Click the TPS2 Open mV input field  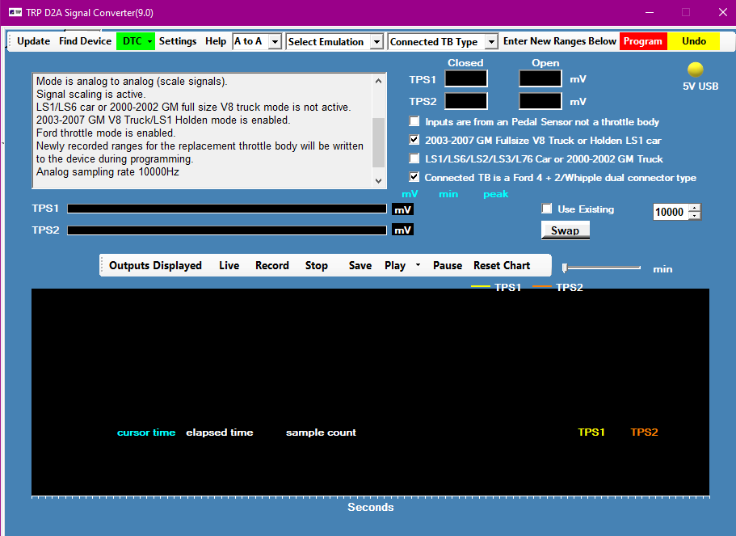tap(540, 101)
